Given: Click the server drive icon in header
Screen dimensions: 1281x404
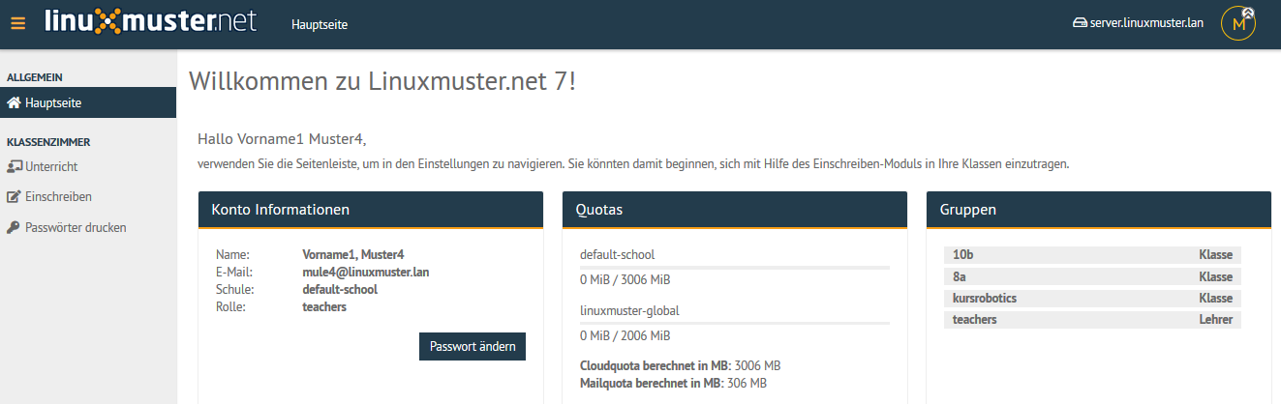Looking at the screenshot, I should [x=1080, y=22].
